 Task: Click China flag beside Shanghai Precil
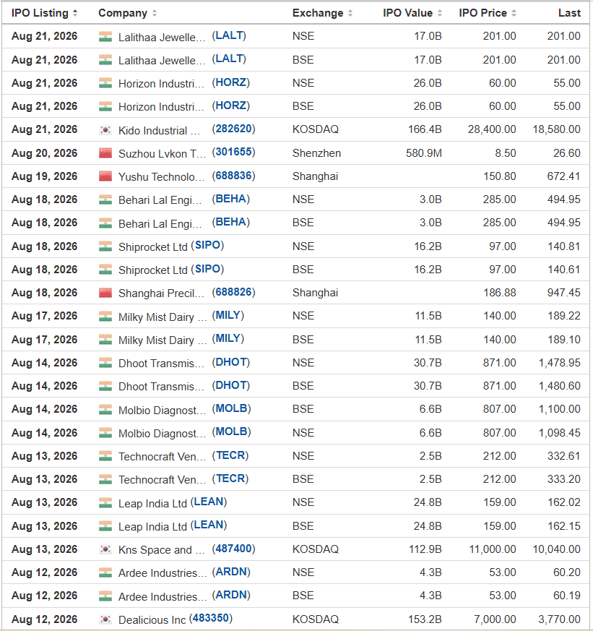(x=105, y=293)
